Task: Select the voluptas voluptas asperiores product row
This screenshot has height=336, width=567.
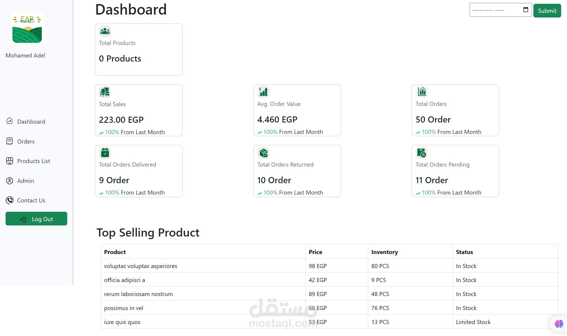Action: pos(141,266)
